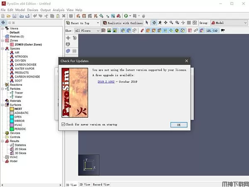Click OK in Check For Updates dialog
The height and width of the screenshot is (187, 249).
pyautogui.click(x=179, y=125)
